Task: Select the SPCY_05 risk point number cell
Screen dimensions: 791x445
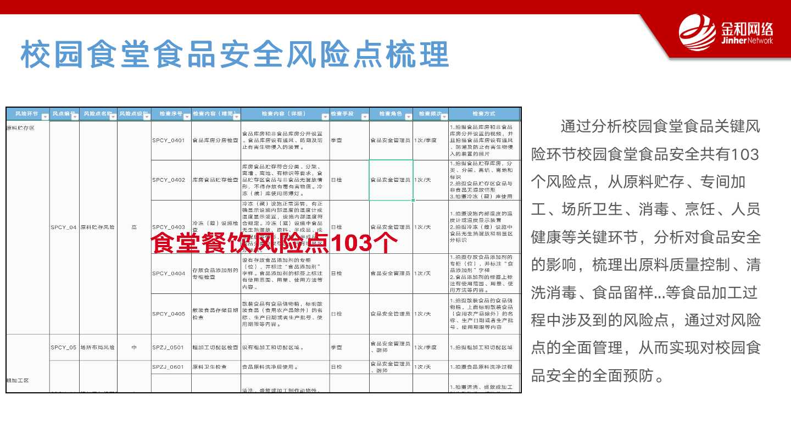Action: (x=64, y=347)
